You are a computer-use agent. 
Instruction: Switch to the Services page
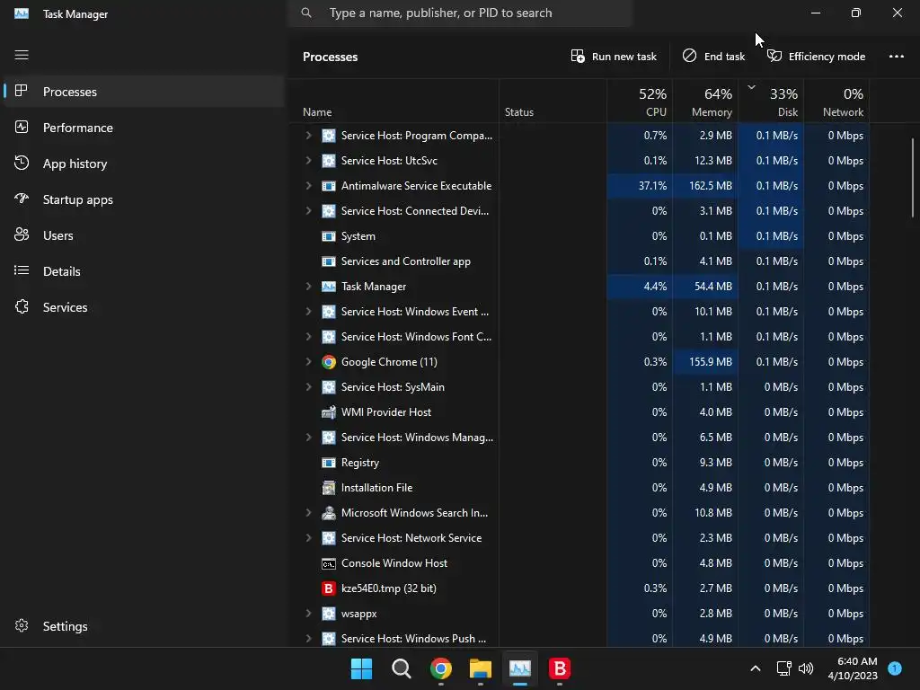(x=143, y=307)
